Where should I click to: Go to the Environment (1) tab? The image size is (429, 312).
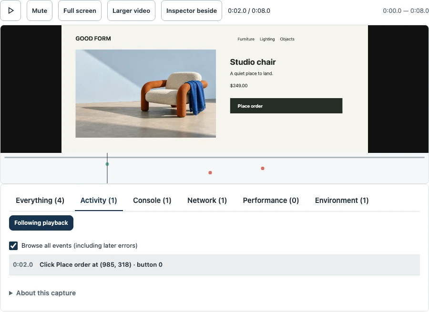342,201
